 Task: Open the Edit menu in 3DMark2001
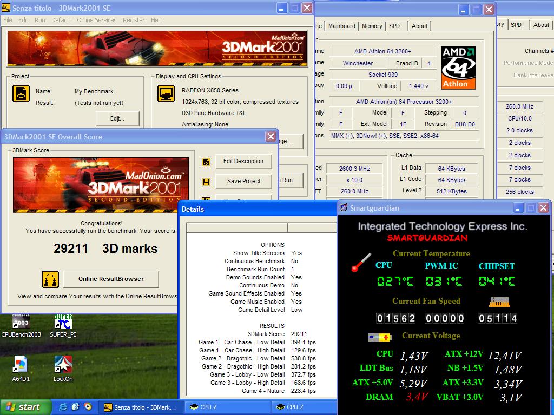point(23,20)
